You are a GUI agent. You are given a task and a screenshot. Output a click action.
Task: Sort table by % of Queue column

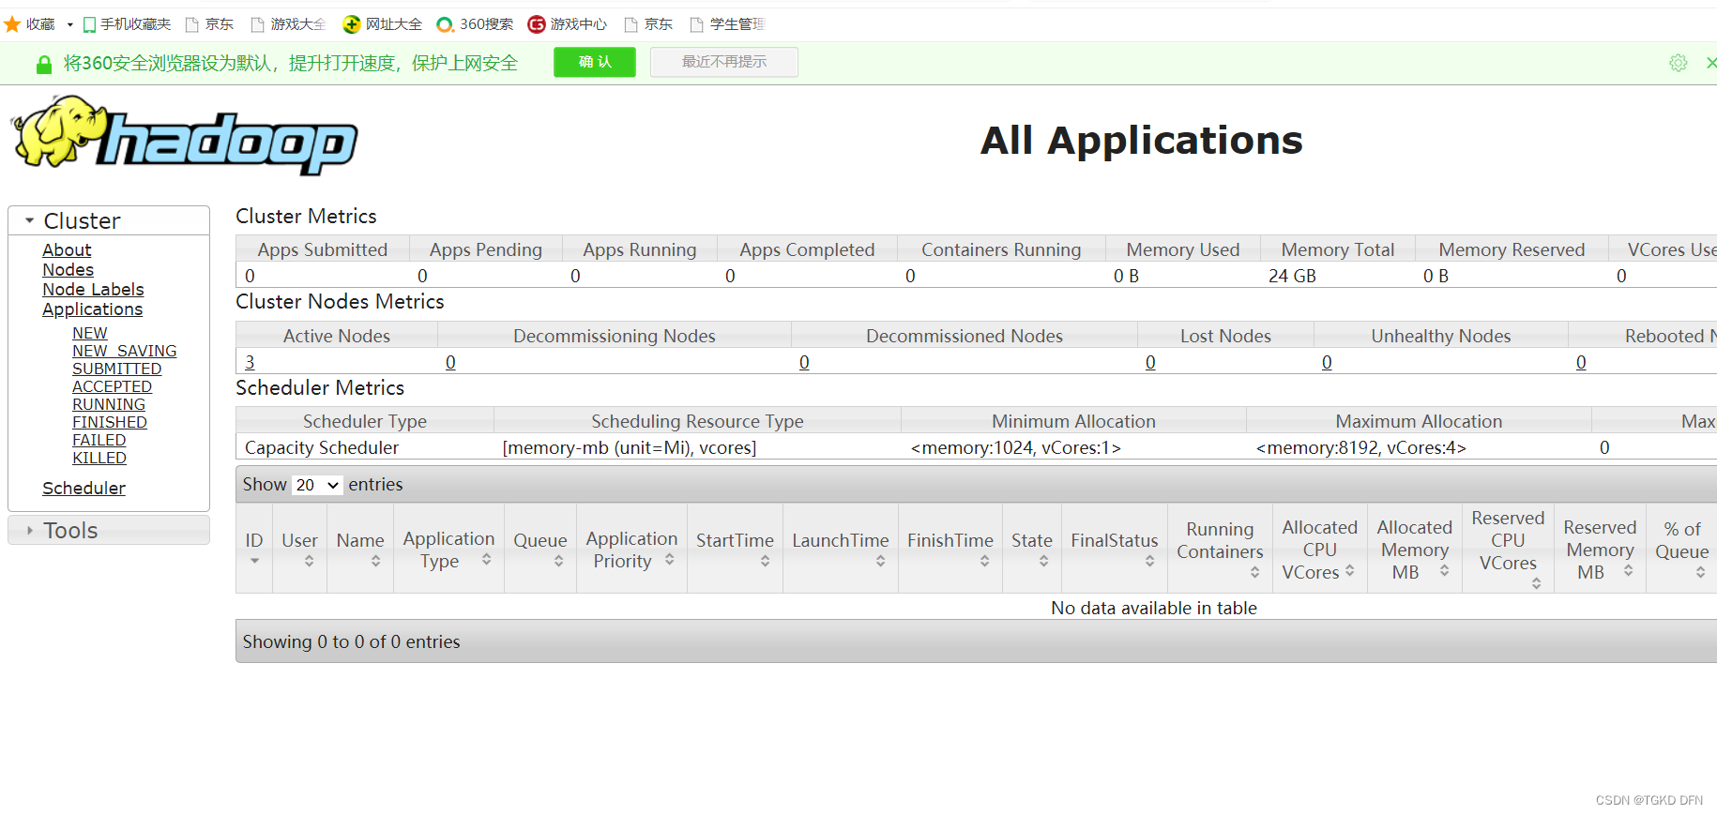pyautogui.click(x=1701, y=572)
